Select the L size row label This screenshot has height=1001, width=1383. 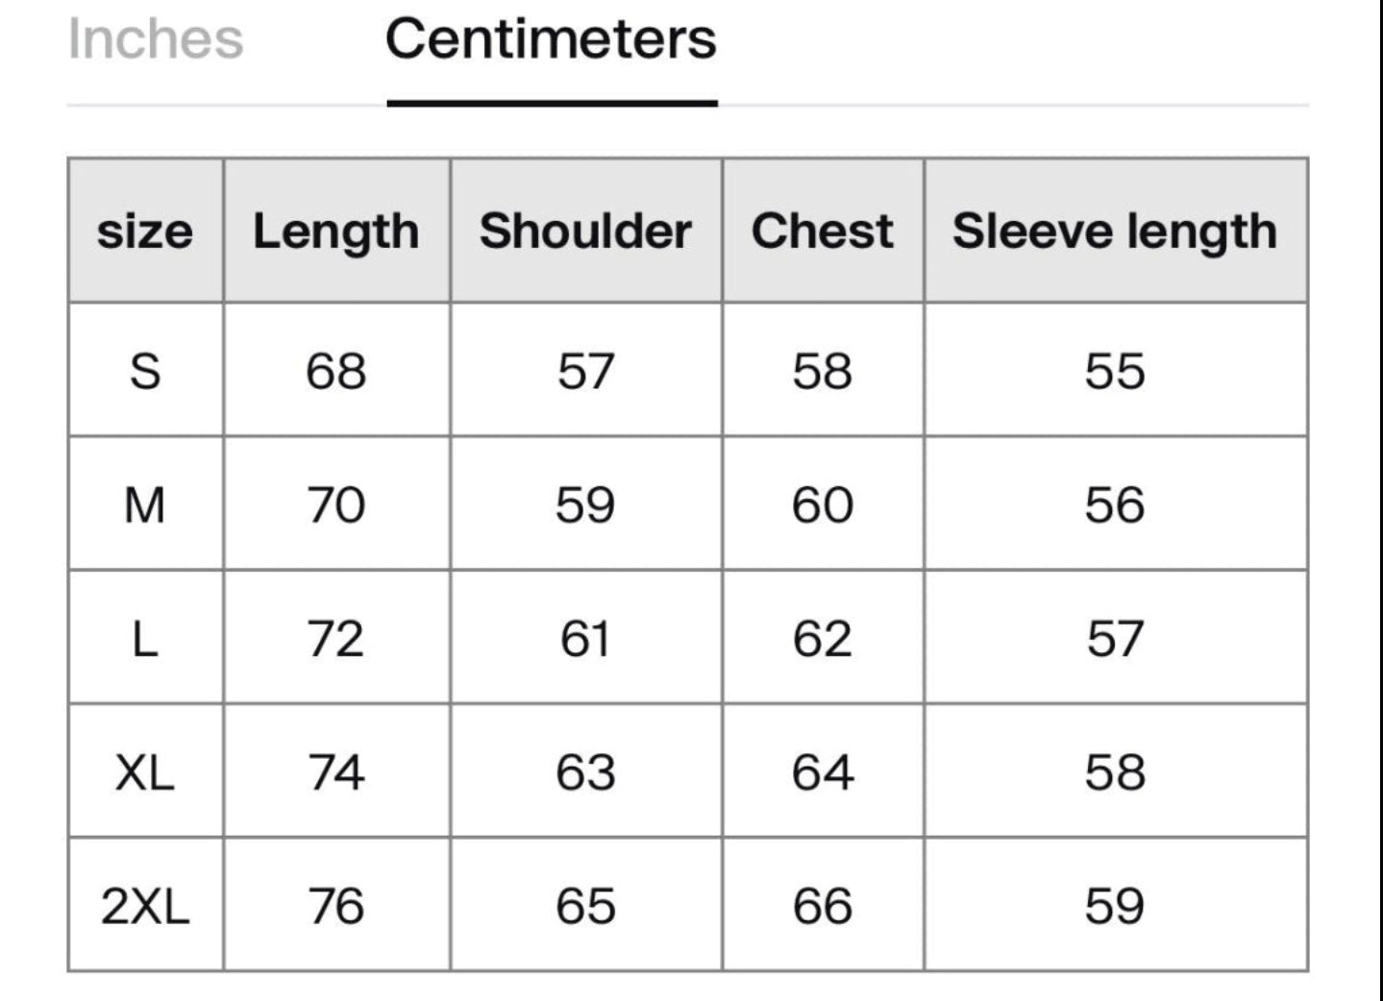145,639
